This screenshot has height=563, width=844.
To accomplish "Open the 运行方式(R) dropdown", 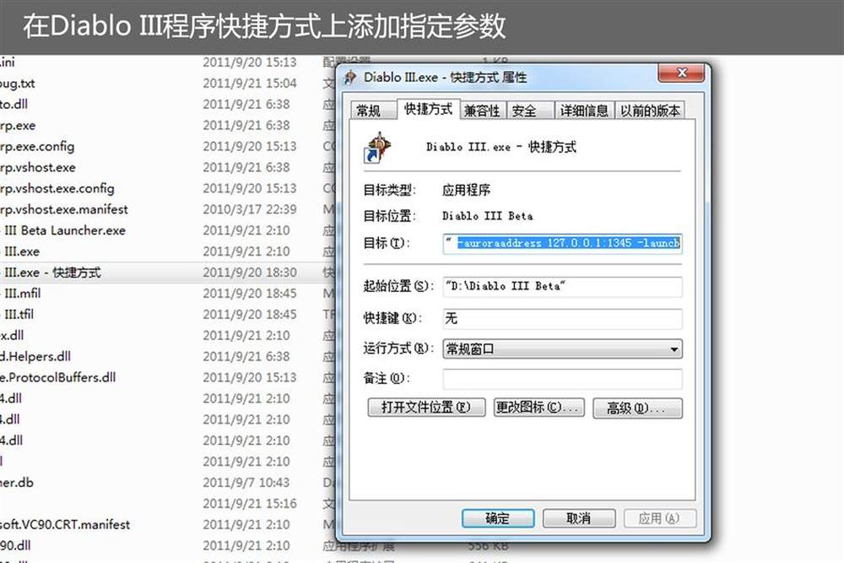I will 562,349.
